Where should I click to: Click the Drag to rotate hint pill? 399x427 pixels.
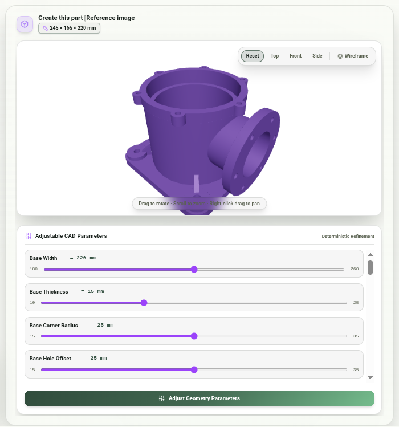(x=199, y=204)
